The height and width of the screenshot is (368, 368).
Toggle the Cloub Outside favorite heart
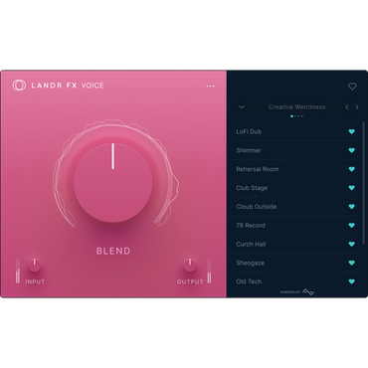pos(352,207)
